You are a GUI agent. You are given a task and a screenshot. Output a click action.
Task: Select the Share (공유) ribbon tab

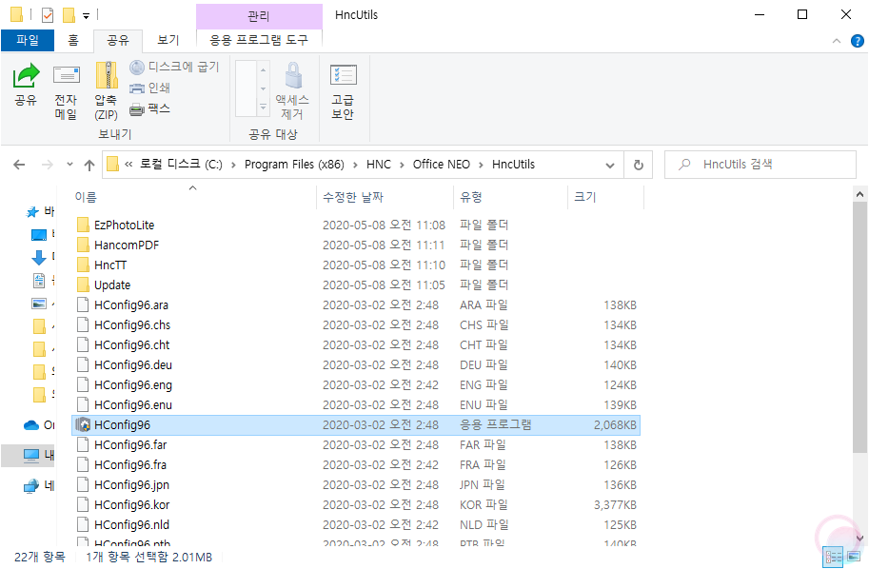click(x=117, y=40)
